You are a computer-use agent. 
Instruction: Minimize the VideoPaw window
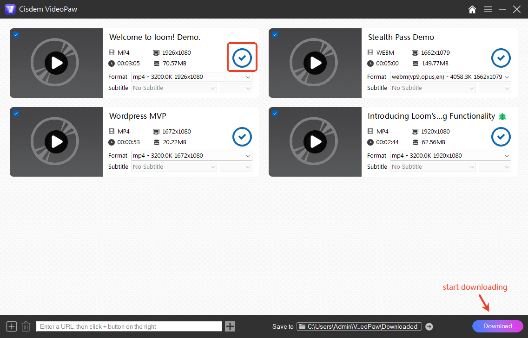click(x=502, y=9)
